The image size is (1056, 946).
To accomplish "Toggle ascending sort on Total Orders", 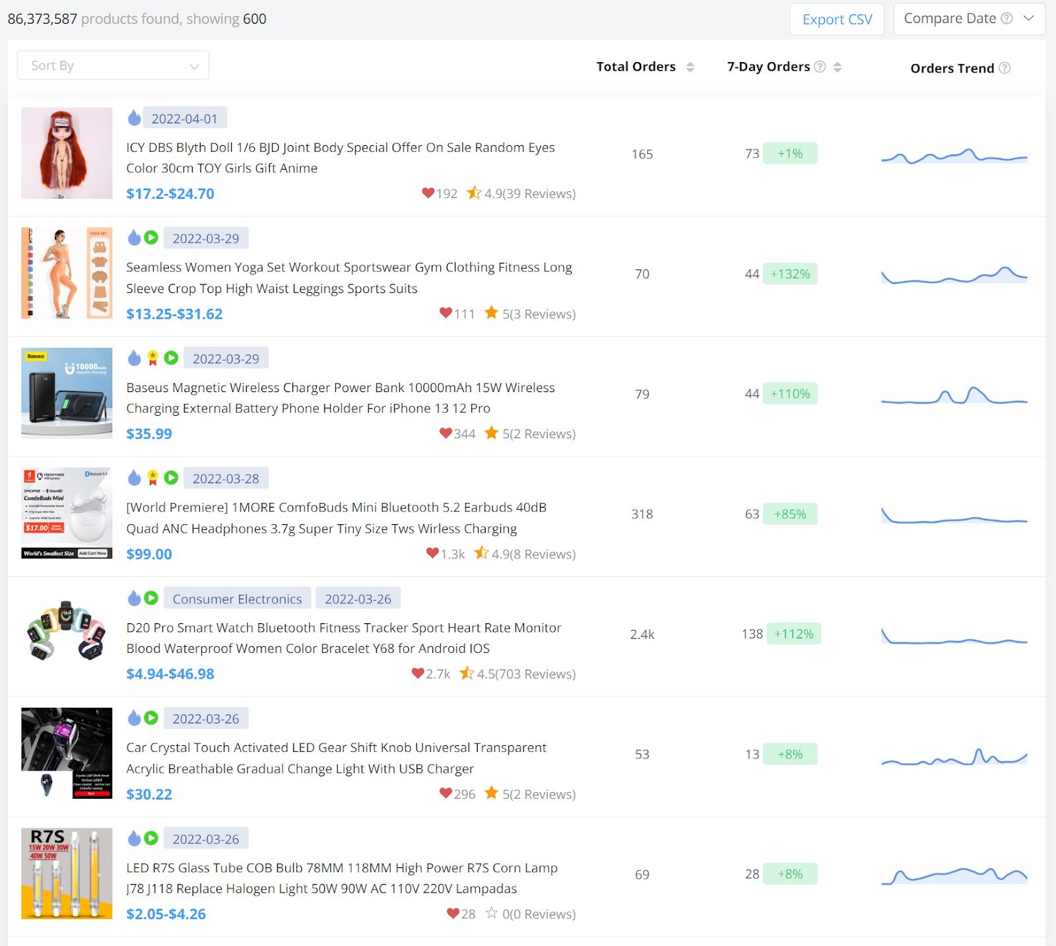I will click(690, 63).
